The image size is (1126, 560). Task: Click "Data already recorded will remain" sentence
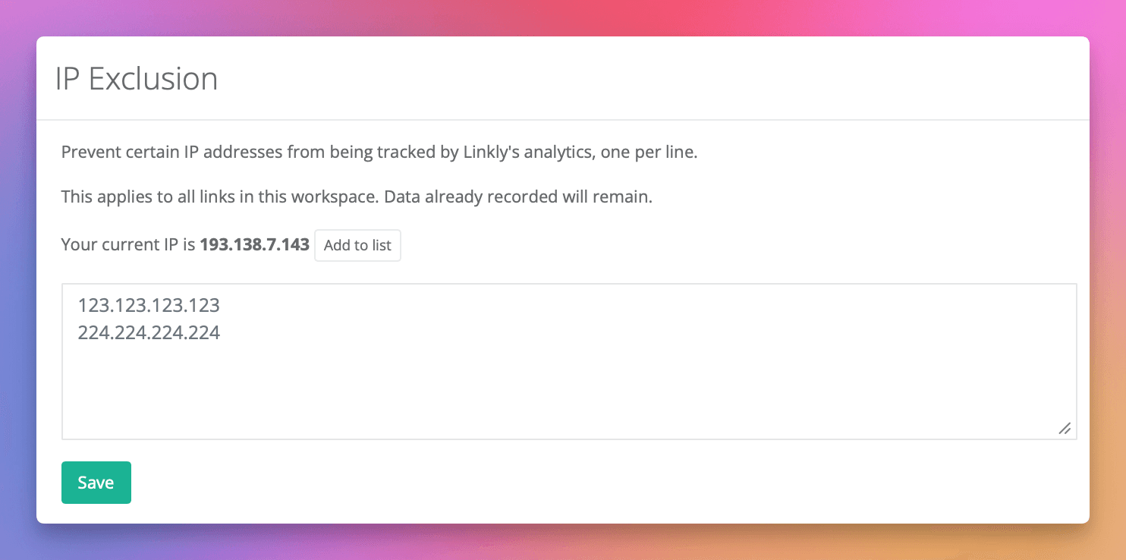pos(518,197)
